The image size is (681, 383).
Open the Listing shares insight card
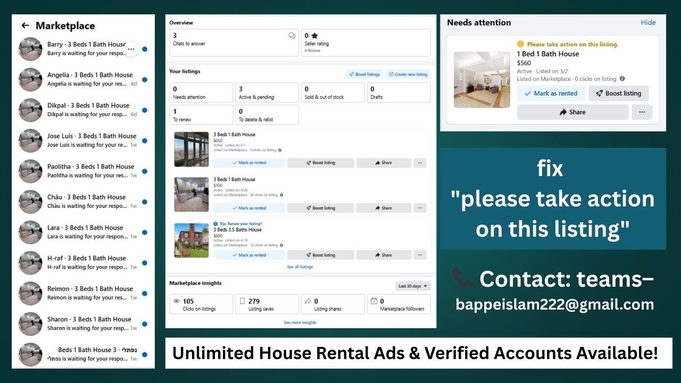point(333,304)
